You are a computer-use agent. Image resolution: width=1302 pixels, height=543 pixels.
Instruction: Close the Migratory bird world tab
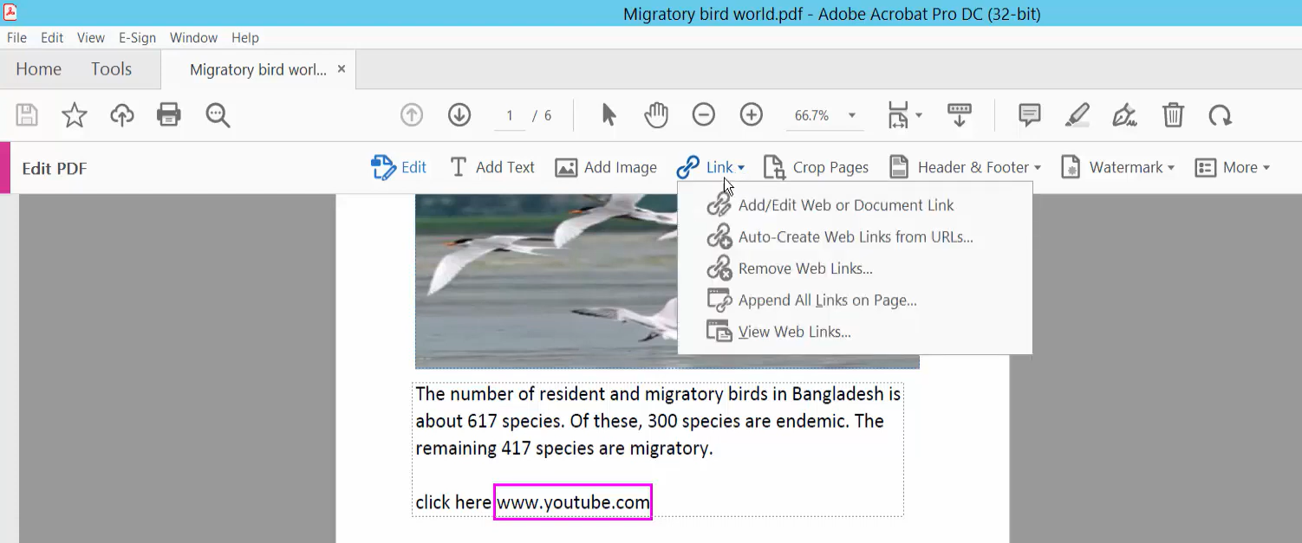pyautogui.click(x=342, y=69)
